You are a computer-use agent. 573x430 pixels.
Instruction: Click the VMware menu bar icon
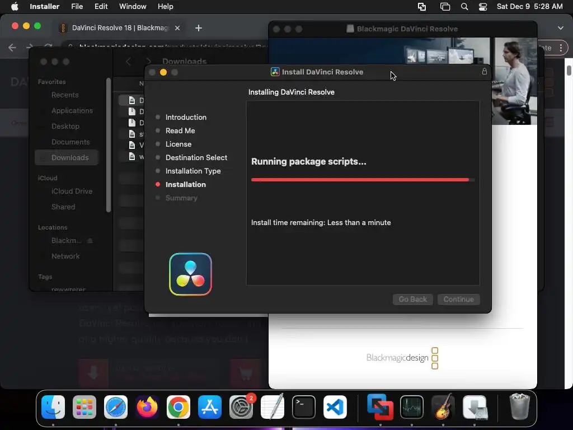422,7
